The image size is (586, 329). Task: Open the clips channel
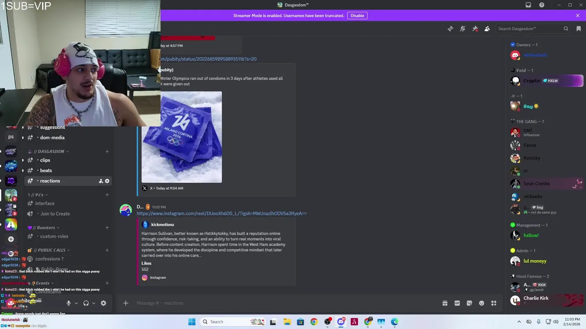(68, 160)
